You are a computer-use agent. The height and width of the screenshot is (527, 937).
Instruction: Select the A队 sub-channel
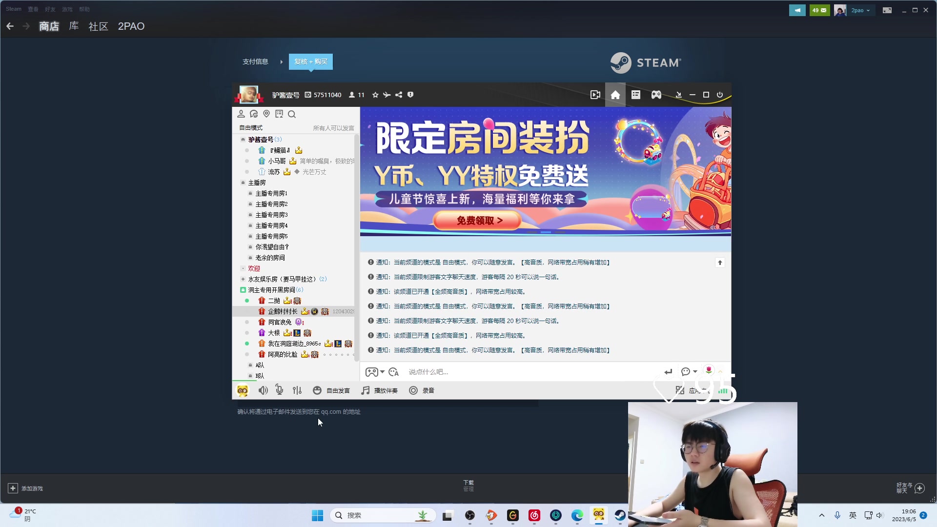(260, 365)
